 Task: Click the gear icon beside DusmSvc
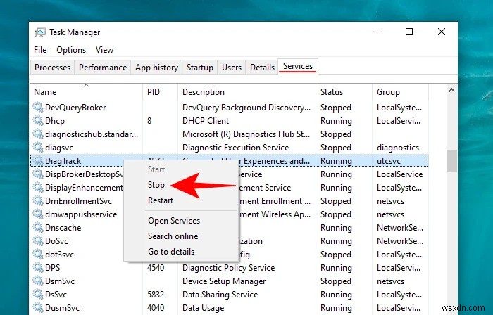(38, 307)
